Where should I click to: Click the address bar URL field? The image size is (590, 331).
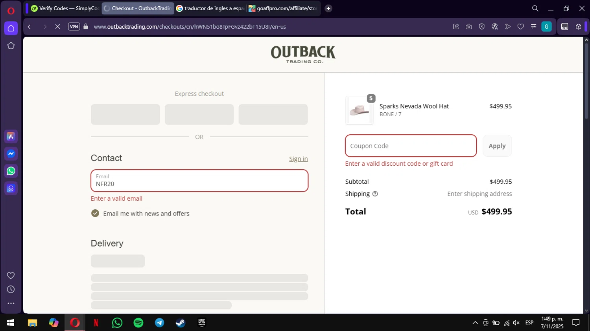click(190, 27)
